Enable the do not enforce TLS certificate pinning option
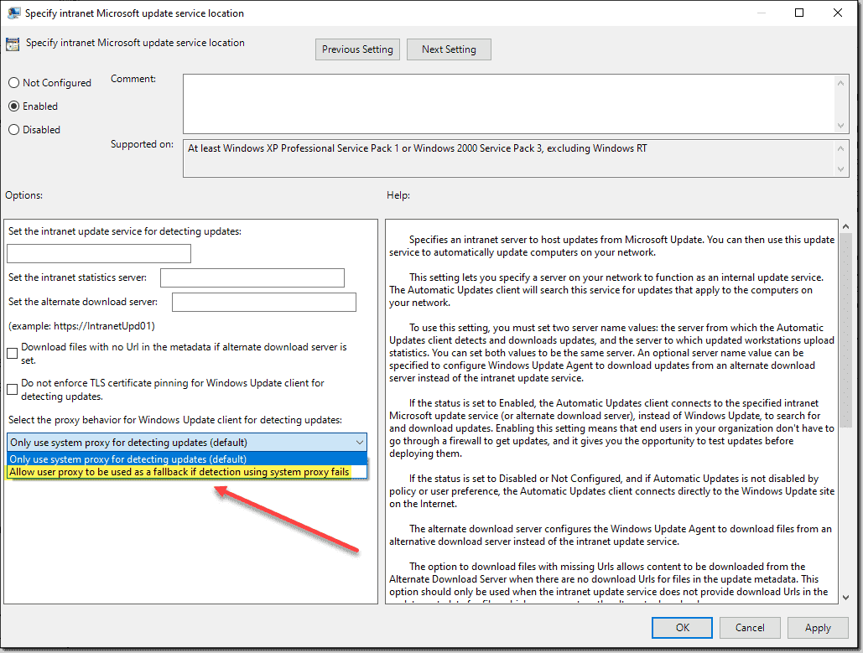 (x=12, y=388)
